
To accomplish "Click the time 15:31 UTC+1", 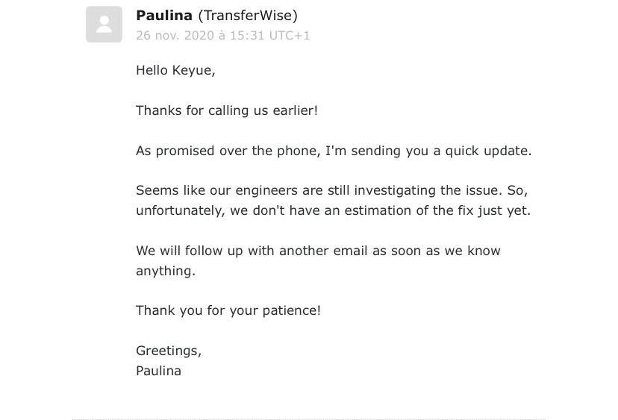I will [270, 36].
